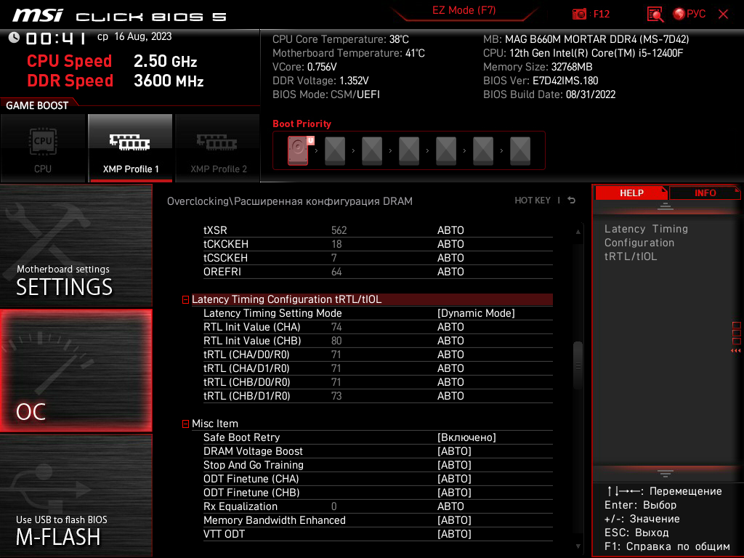Click the help panel top collapse handle
The height and width of the screenshot is (558, 744).
(666, 206)
